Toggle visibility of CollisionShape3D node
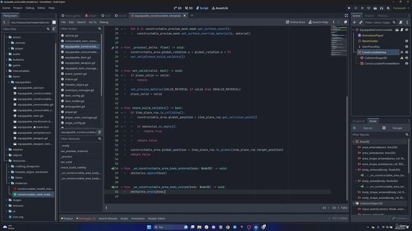The height and width of the screenshot is (231, 412). click(x=407, y=58)
